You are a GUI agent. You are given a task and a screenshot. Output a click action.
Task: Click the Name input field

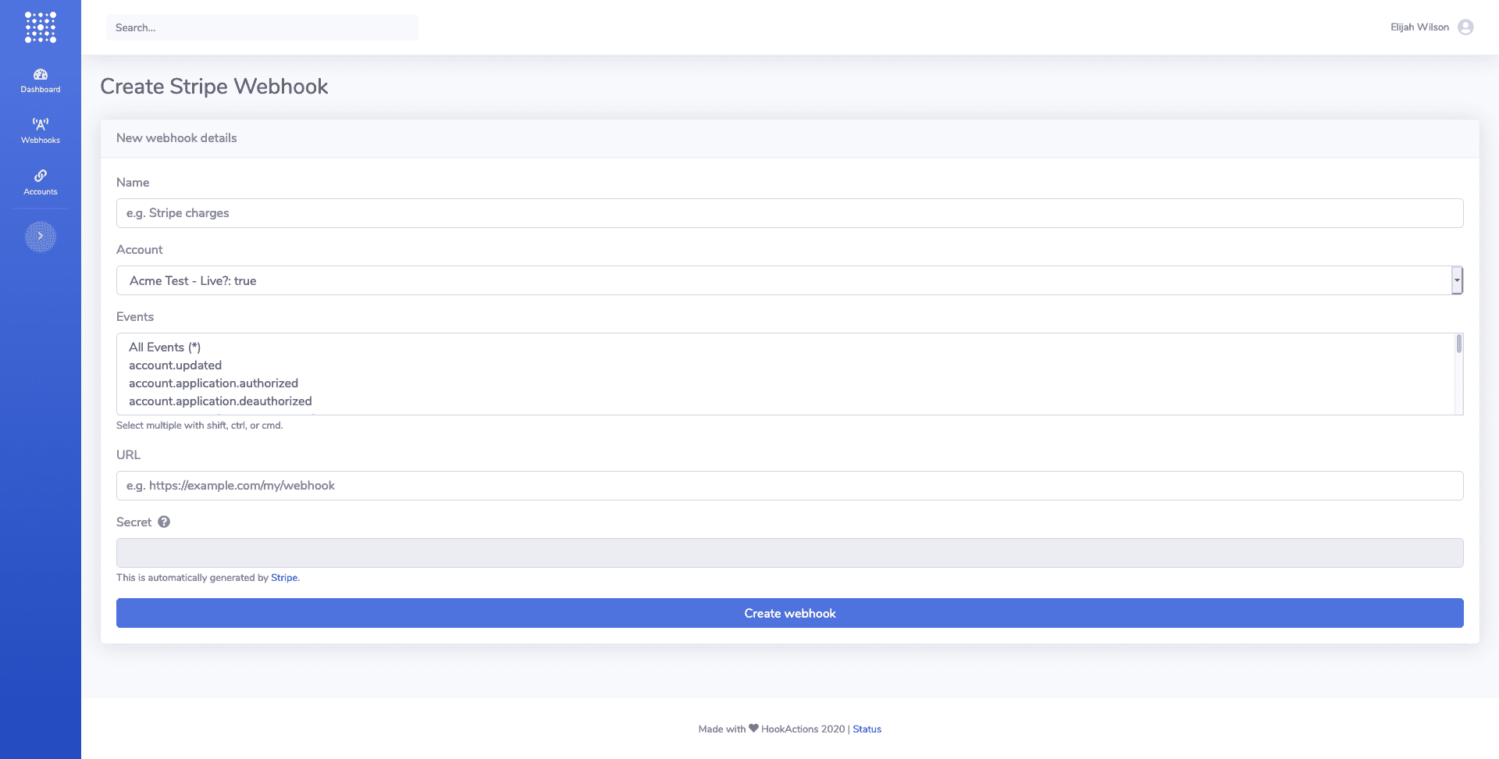(789, 213)
